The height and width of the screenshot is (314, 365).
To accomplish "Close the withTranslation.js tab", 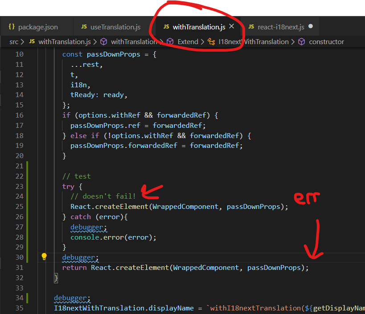I will pos(231,27).
